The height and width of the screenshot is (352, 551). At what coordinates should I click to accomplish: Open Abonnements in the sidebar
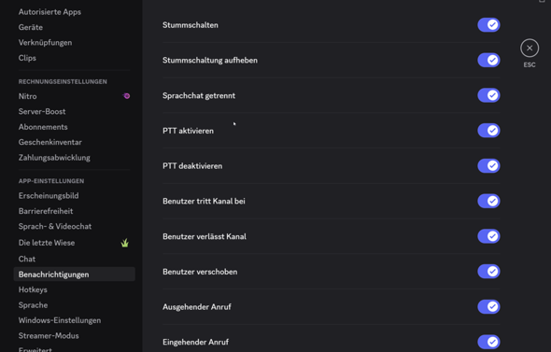74,127
